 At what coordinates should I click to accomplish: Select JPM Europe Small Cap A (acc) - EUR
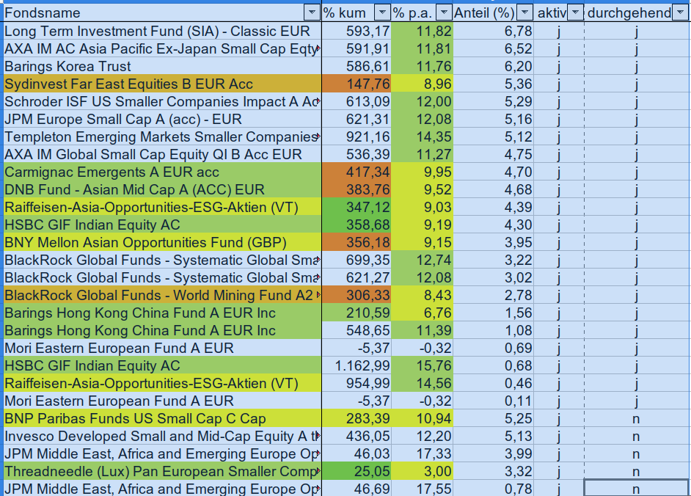tap(163, 119)
